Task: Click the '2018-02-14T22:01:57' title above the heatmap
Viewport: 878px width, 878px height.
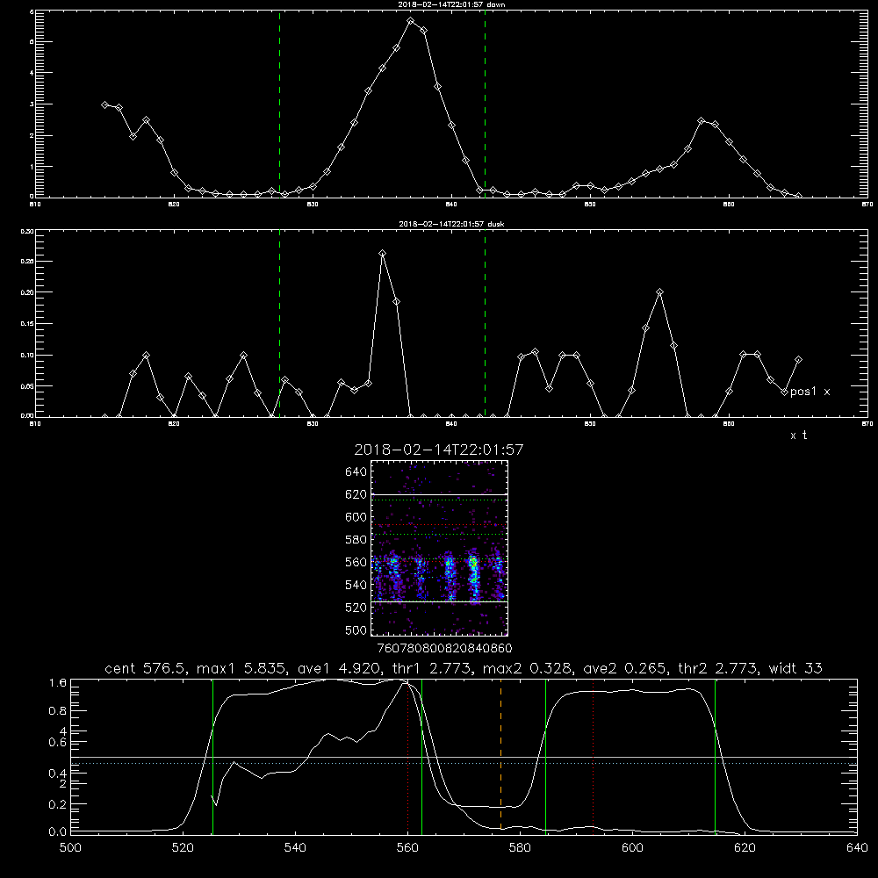Action: pyautogui.click(x=439, y=450)
